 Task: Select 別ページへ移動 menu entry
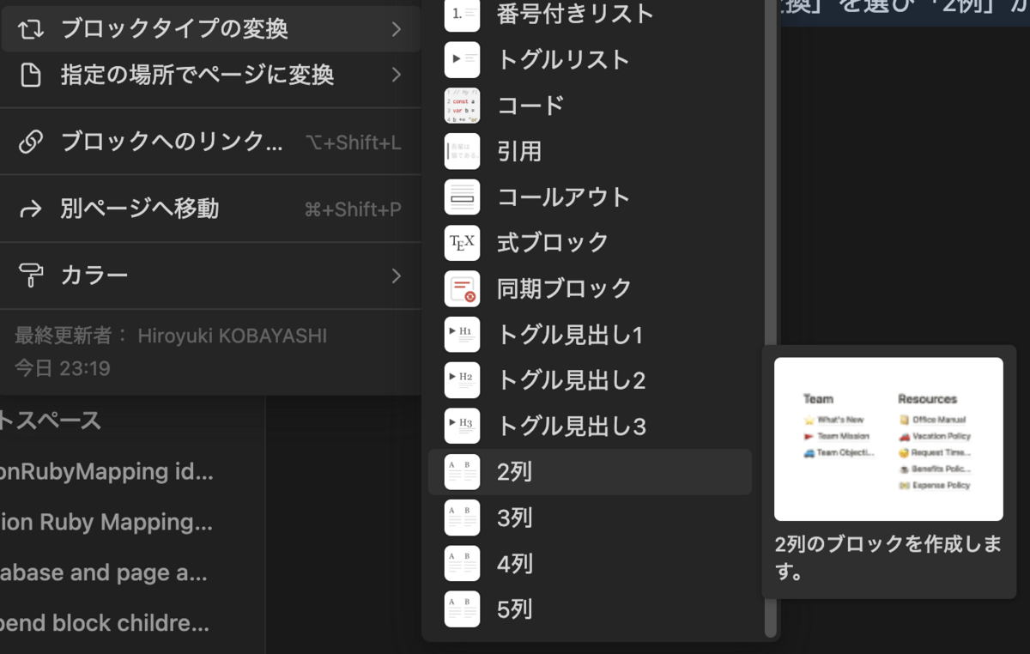click(210, 209)
